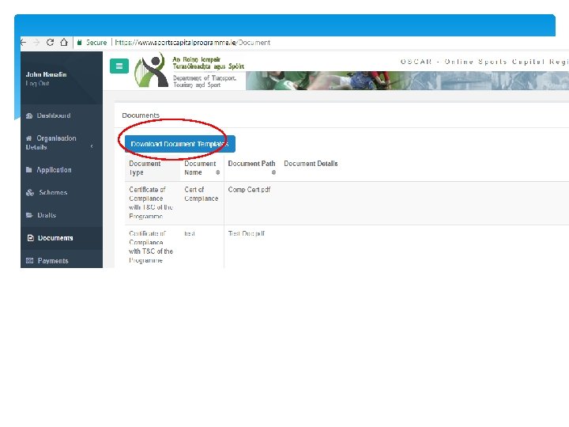Click the Payments money icon
569x427 pixels.
coord(30,261)
